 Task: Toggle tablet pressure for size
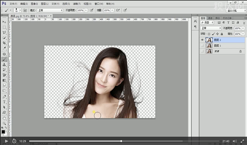(125, 10)
